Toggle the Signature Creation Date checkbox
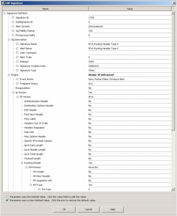Screen dimensions: 177x216 [18, 66]
